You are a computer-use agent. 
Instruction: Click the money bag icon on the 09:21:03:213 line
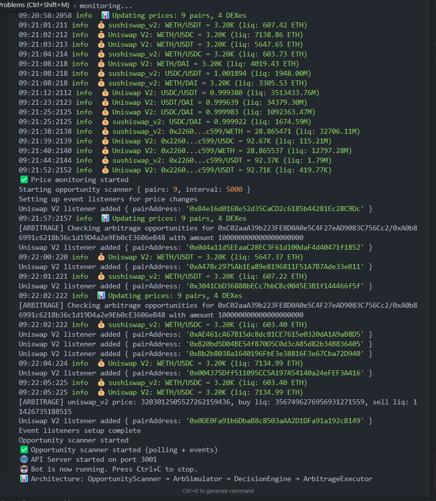[101, 44]
